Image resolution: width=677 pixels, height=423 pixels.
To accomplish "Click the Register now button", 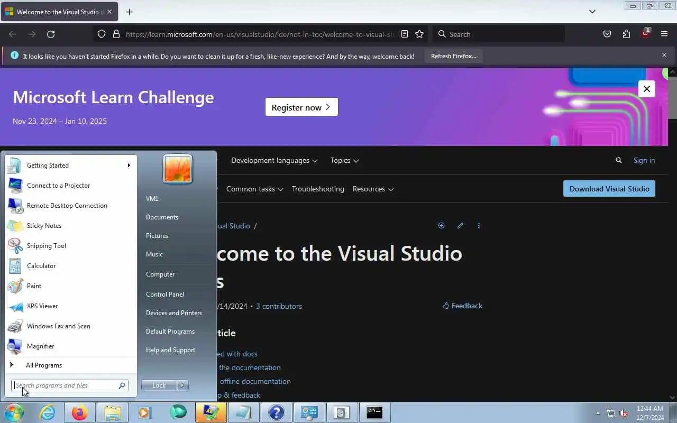I will 301,107.
